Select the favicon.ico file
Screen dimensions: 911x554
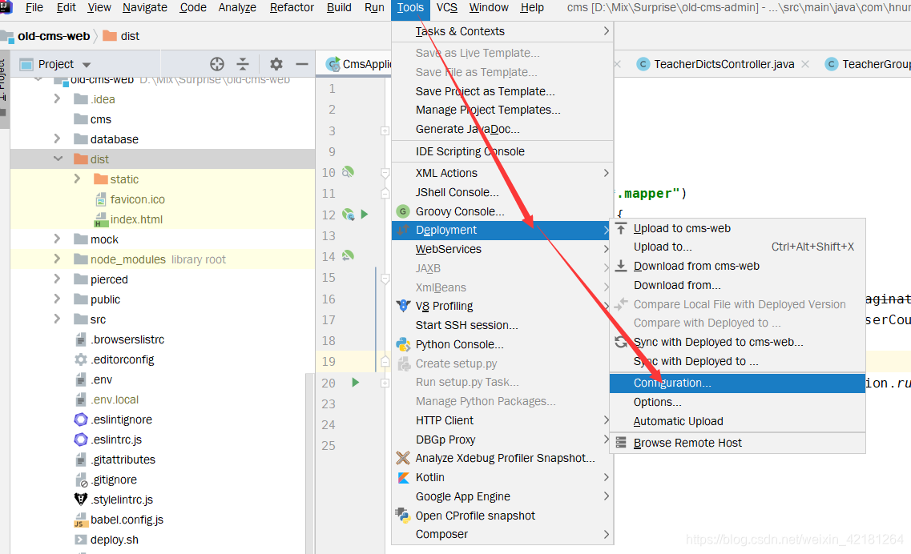click(138, 199)
